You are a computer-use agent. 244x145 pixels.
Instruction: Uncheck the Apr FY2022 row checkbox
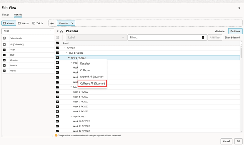(57, 116)
